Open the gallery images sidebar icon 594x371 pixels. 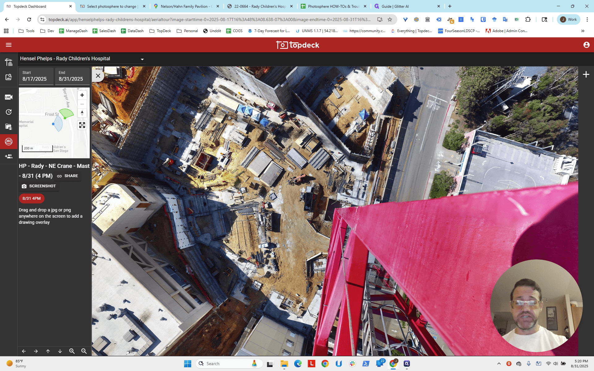[9, 126]
